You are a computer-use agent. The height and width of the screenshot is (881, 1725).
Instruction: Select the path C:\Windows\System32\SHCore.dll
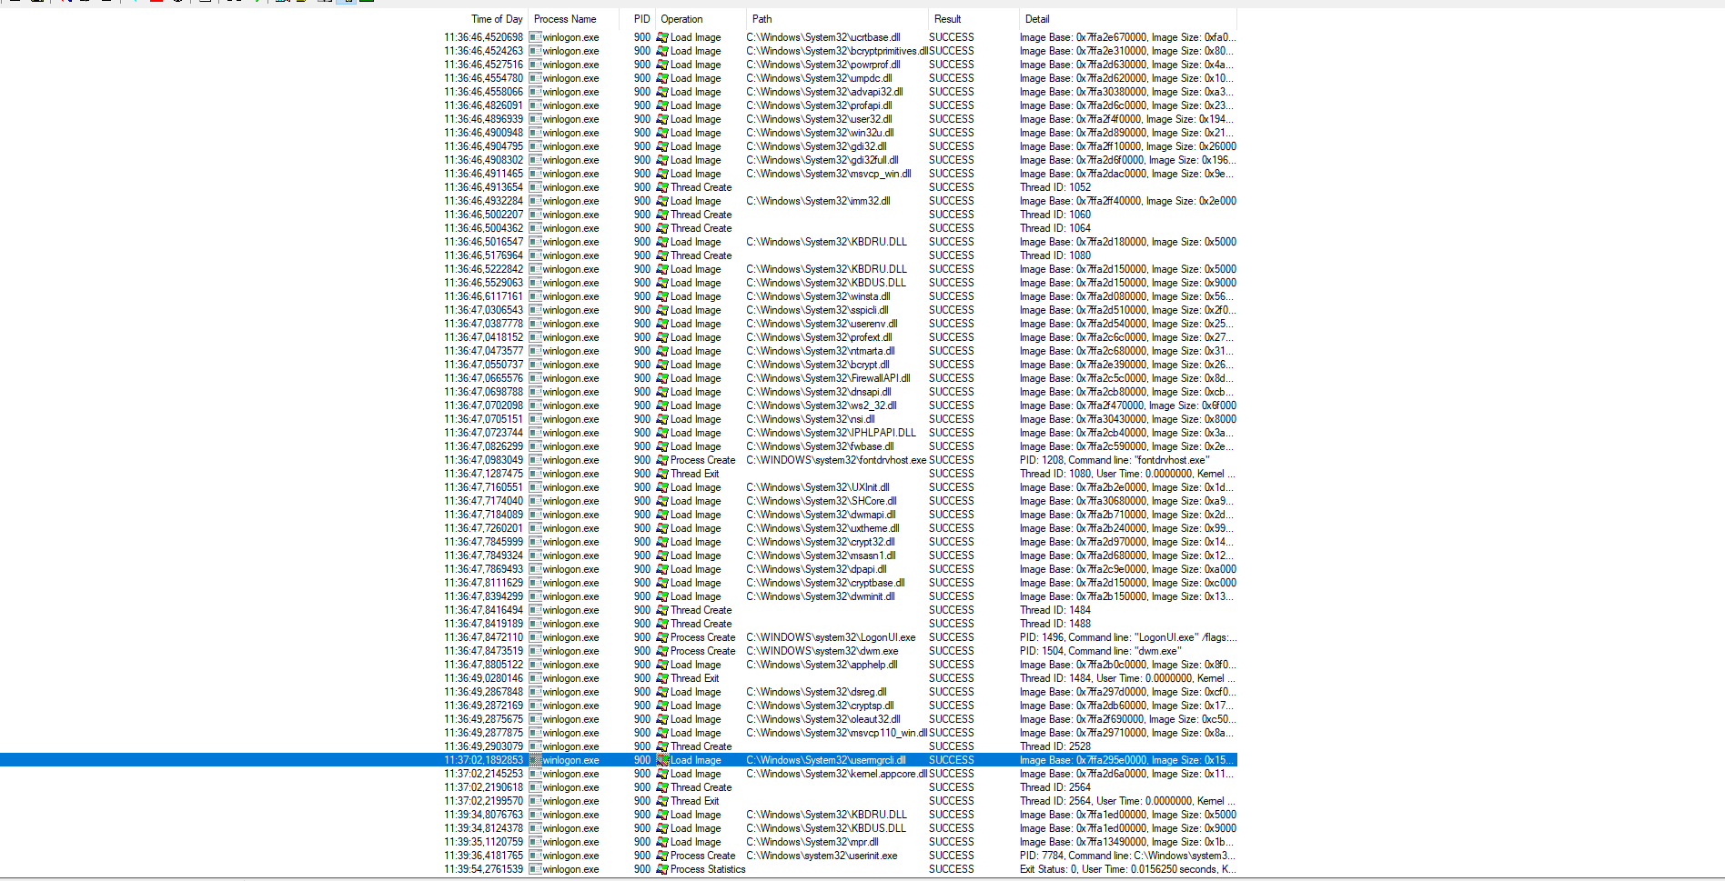click(x=822, y=501)
